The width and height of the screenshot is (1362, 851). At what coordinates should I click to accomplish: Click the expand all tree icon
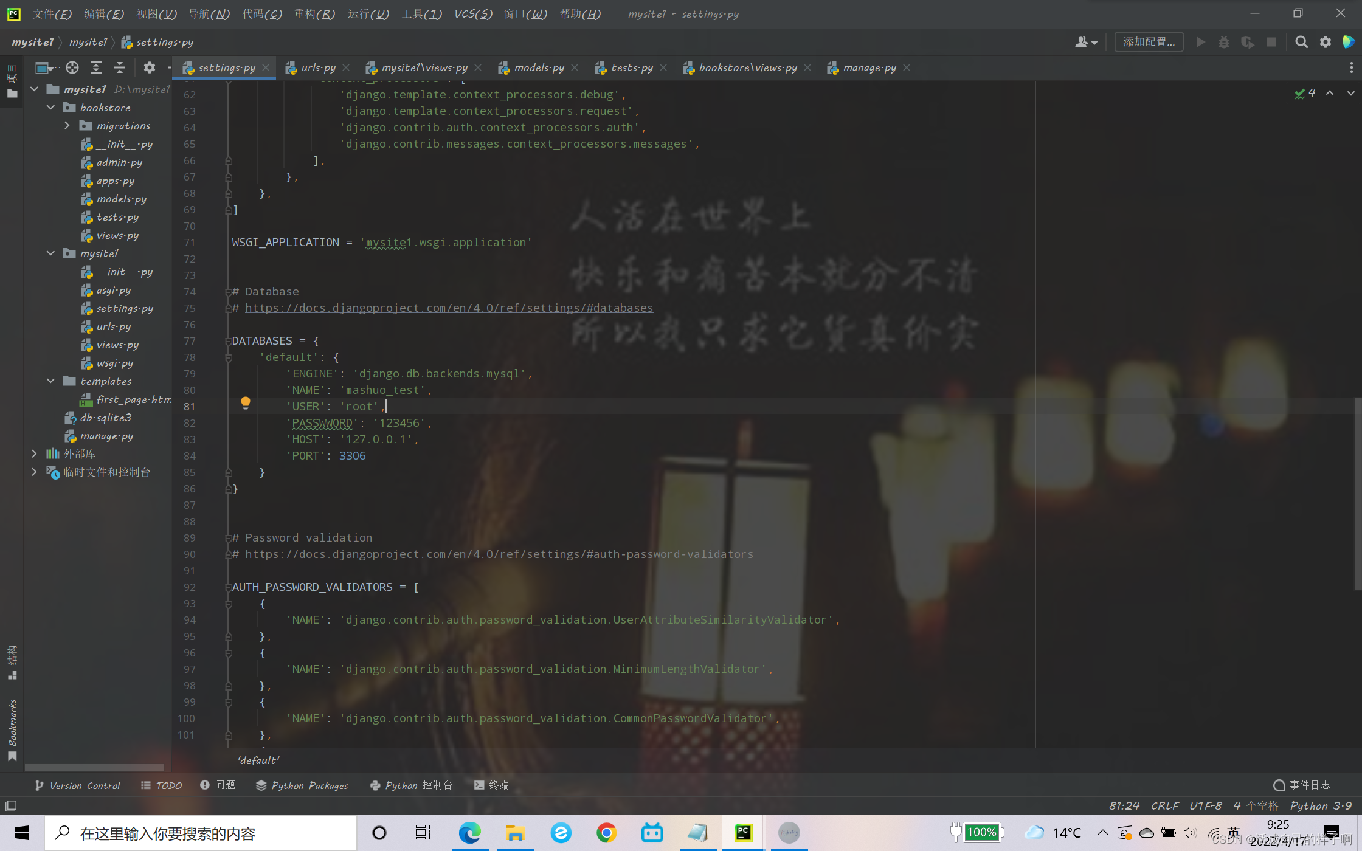[x=96, y=67]
